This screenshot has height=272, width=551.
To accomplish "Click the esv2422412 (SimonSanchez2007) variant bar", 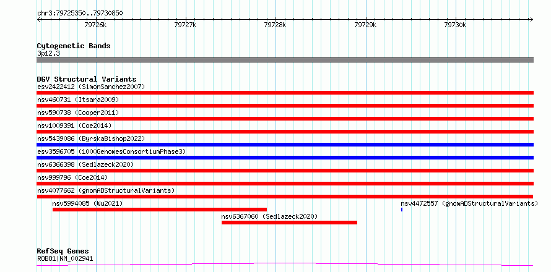I will [x=285, y=93].
